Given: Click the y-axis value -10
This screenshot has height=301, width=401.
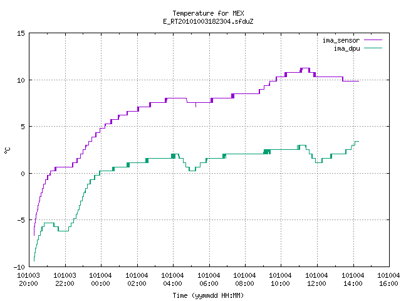Looking at the screenshot, I should (19, 267).
